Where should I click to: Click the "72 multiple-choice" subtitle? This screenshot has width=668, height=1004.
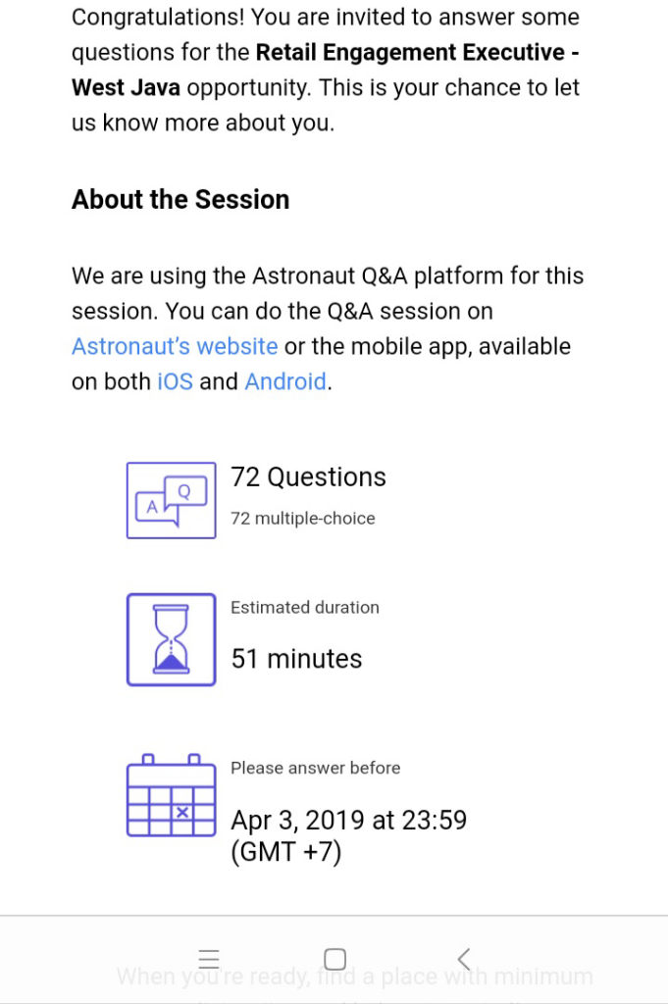click(302, 519)
